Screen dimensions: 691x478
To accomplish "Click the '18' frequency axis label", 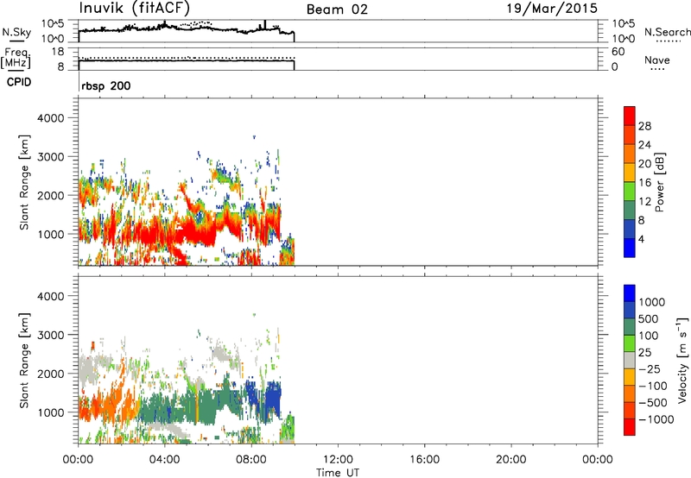I will click(x=57, y=52).
